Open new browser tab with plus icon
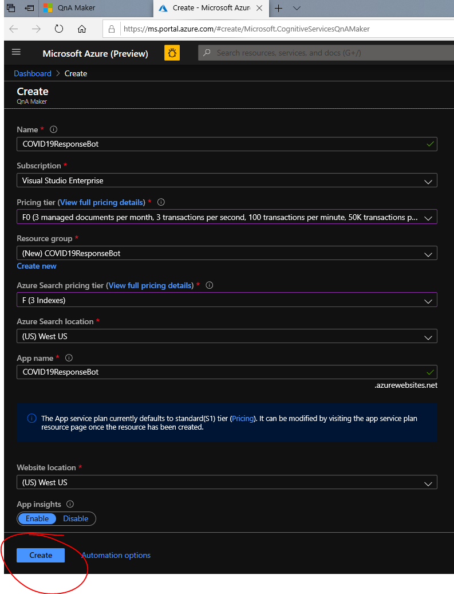The image size is (454, 594). [x=279, y=9]
